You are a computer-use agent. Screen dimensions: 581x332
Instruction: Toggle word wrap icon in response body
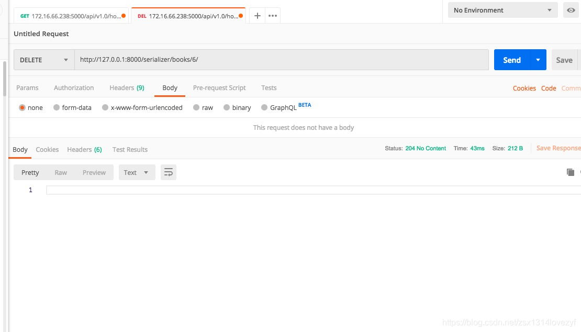168,172
